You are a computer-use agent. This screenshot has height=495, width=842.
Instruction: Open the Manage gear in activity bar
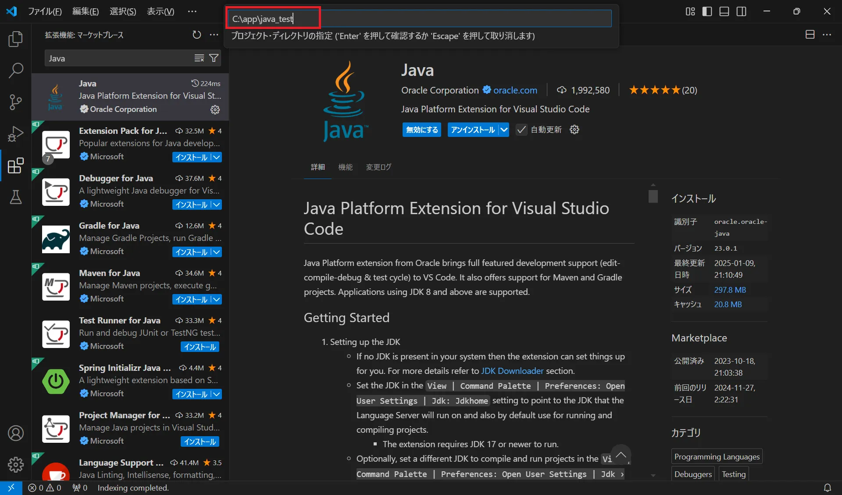(16, 464)
